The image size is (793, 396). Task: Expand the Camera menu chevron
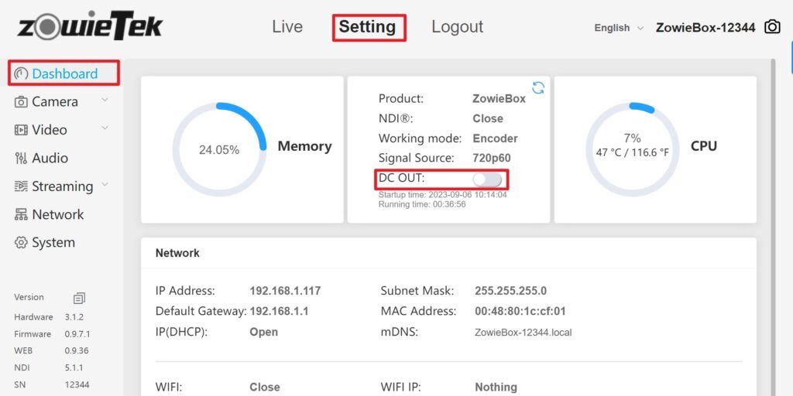pos(105,101)
